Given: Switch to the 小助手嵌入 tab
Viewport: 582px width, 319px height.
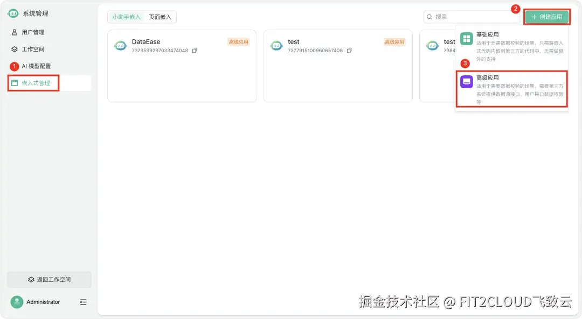Looking at the screenshot, I should (127, 17).
